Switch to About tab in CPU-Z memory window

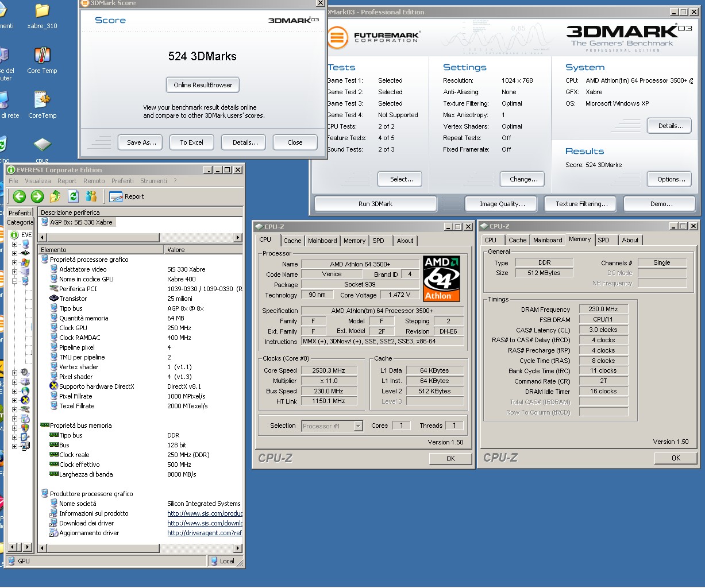[x=630, y=240]
